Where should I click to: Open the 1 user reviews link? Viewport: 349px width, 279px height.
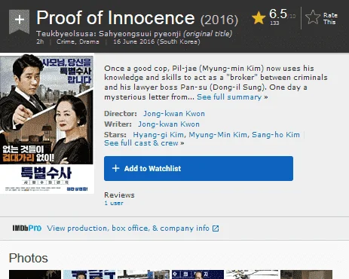(114, 203)
